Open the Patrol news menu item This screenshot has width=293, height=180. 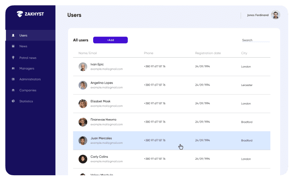click(x=28, y=58)
